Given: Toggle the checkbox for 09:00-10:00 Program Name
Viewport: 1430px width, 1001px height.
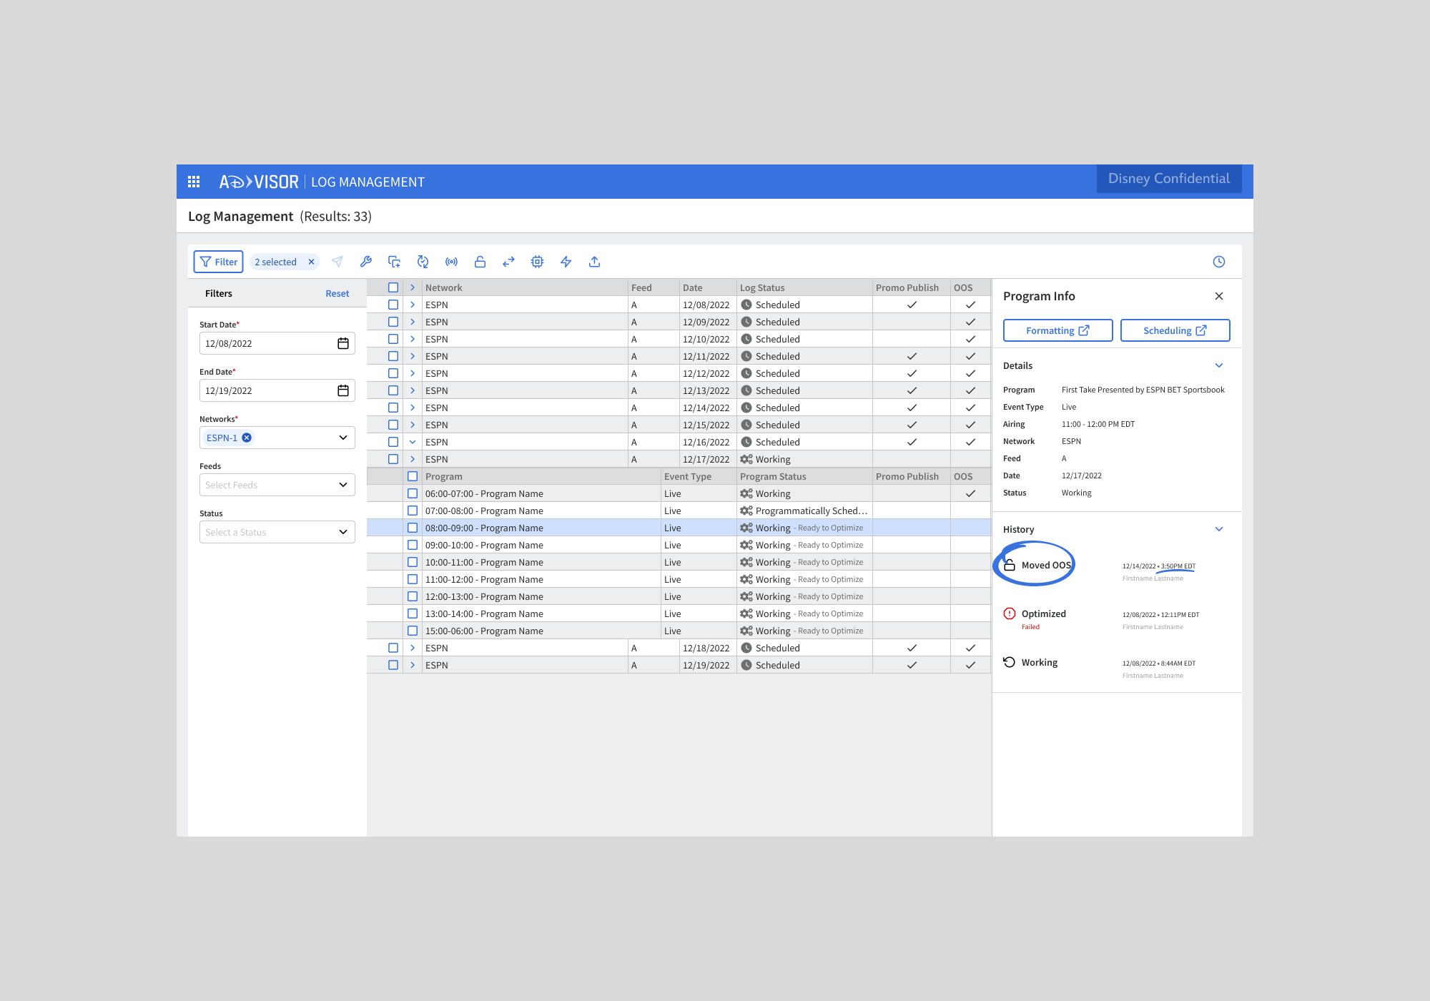Looking at the screenshot, I should tap(413, 544).
